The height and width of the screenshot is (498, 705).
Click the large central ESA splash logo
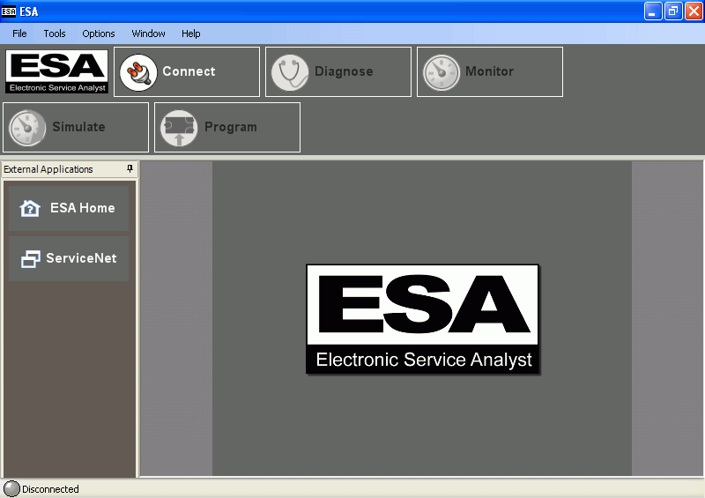(422, 319)
